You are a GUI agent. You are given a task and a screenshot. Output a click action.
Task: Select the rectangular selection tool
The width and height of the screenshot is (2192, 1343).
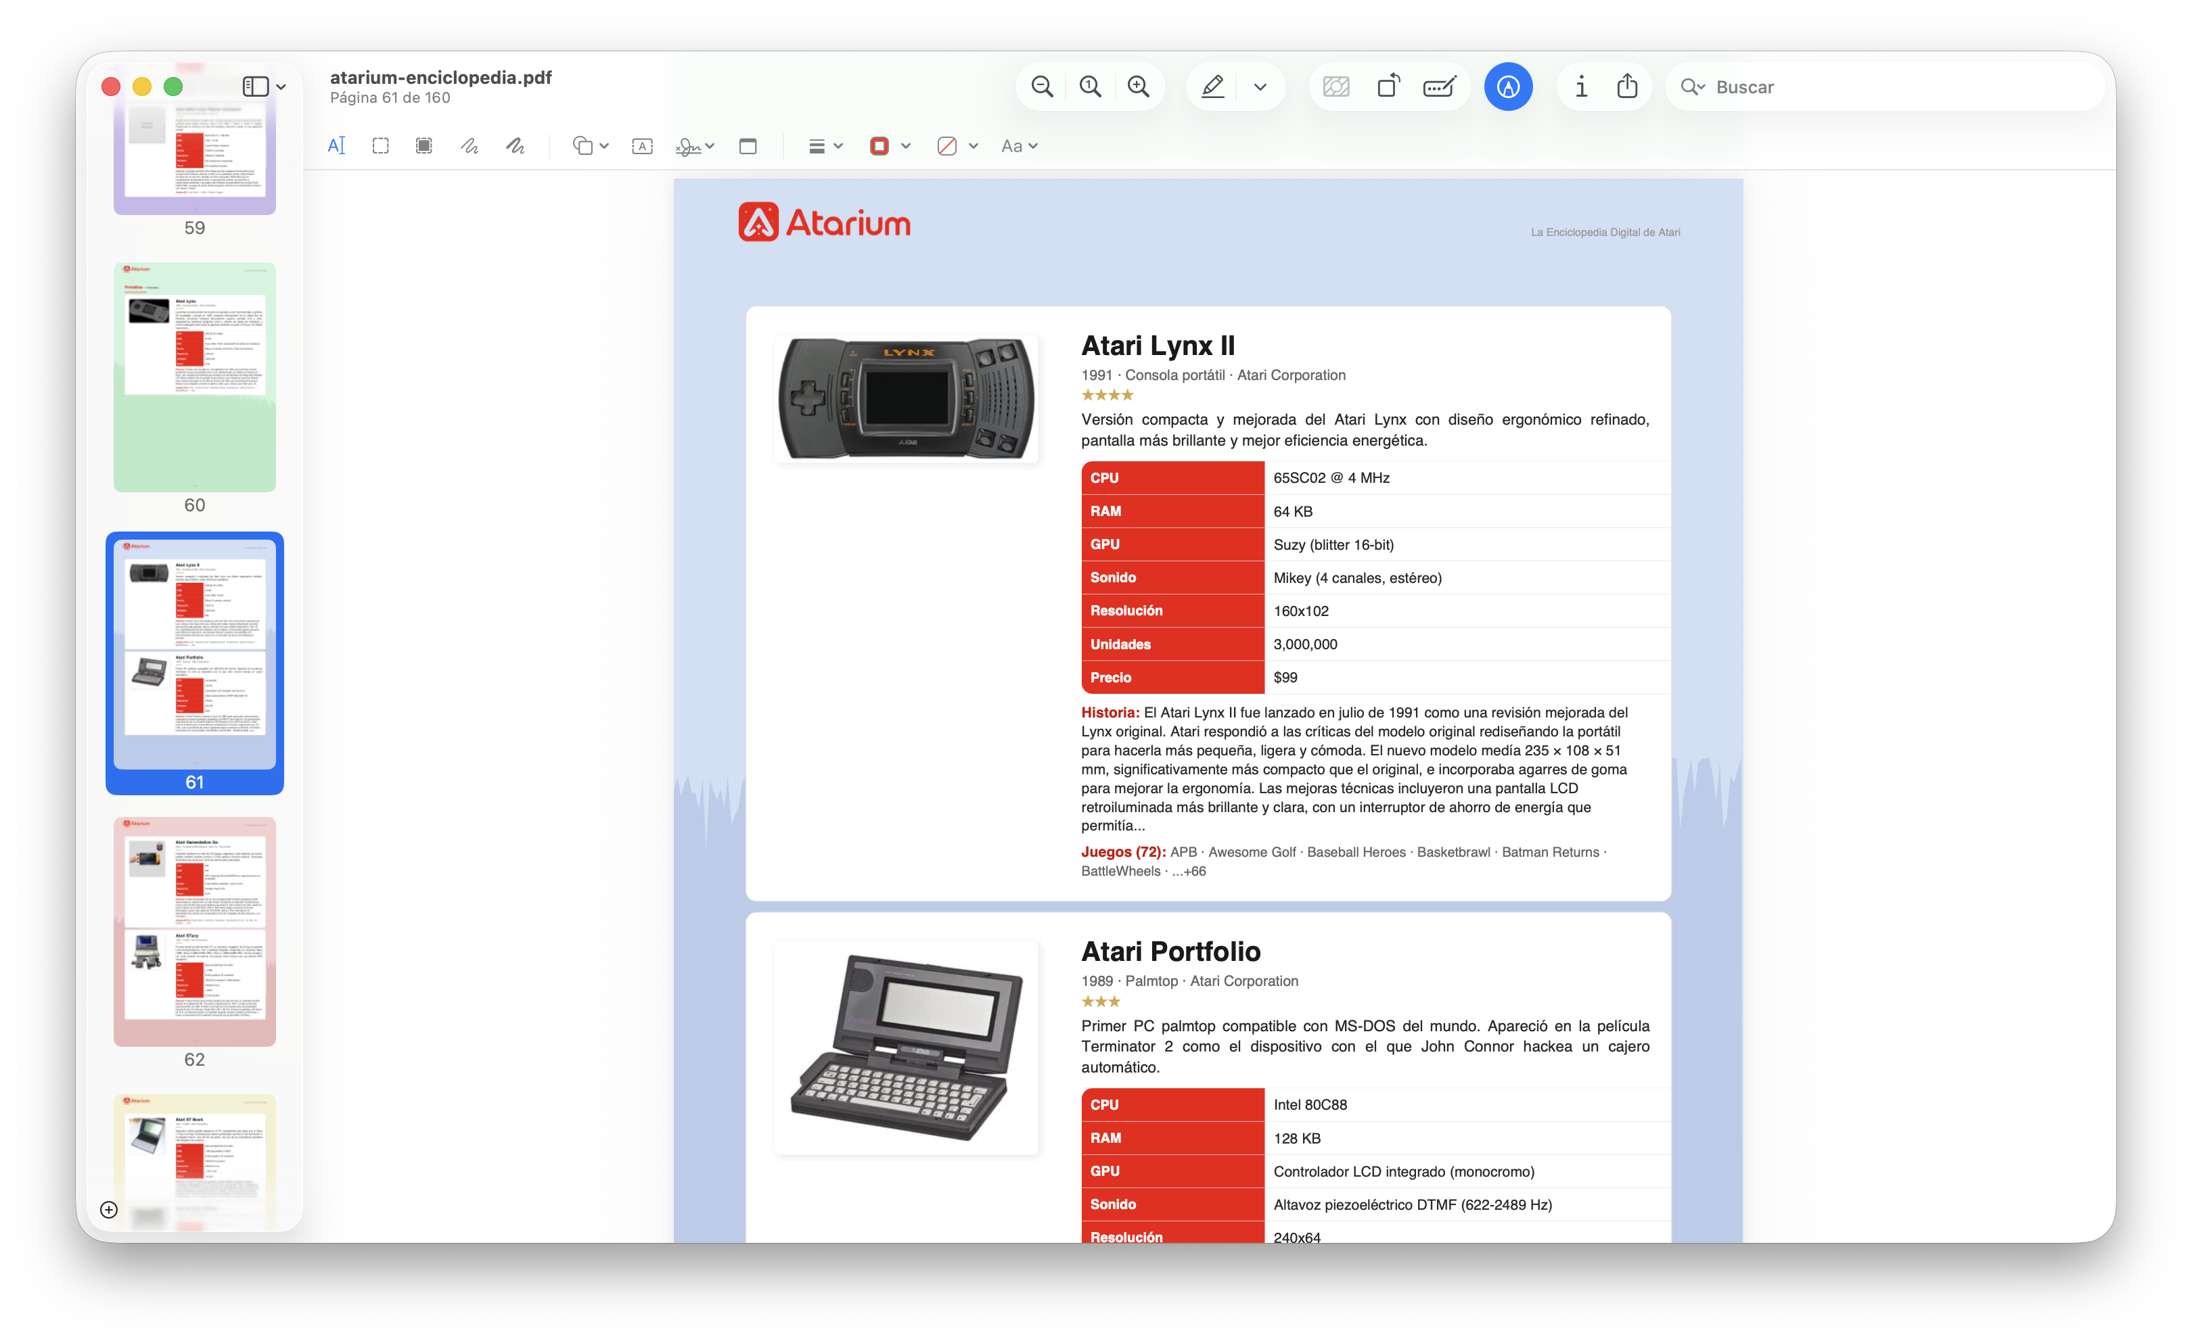[x=381, y=146]
